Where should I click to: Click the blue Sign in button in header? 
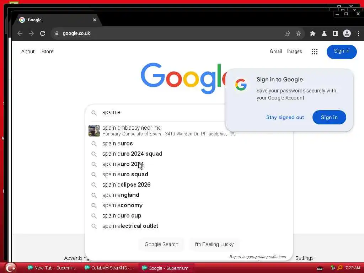pos(342,52)
